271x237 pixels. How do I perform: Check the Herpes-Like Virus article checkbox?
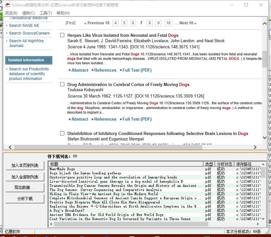coord(62,35)
